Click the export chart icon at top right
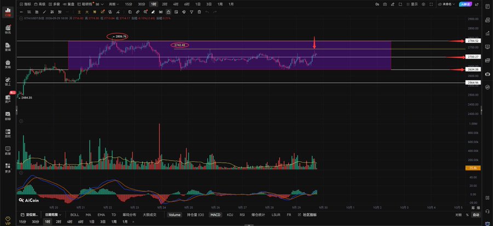The width and height of the screenshot is (493, 226). pos(400,4)
